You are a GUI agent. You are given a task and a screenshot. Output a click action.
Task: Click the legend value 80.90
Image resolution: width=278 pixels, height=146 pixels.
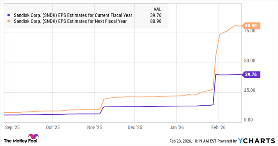pyautogui.click(x=156, y=21)
